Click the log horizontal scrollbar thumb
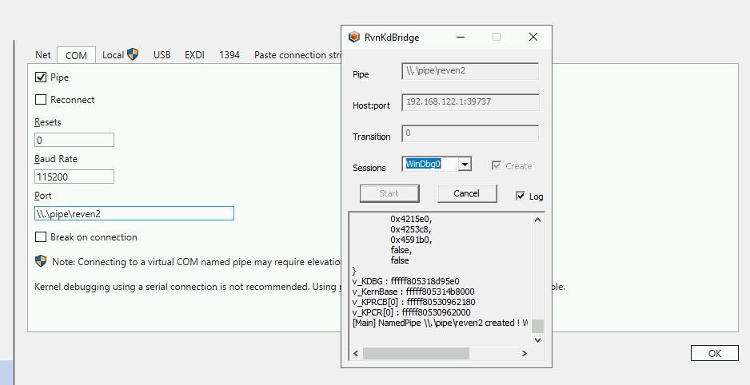Screen dimensions: 750x385 (x=416, y=354)
